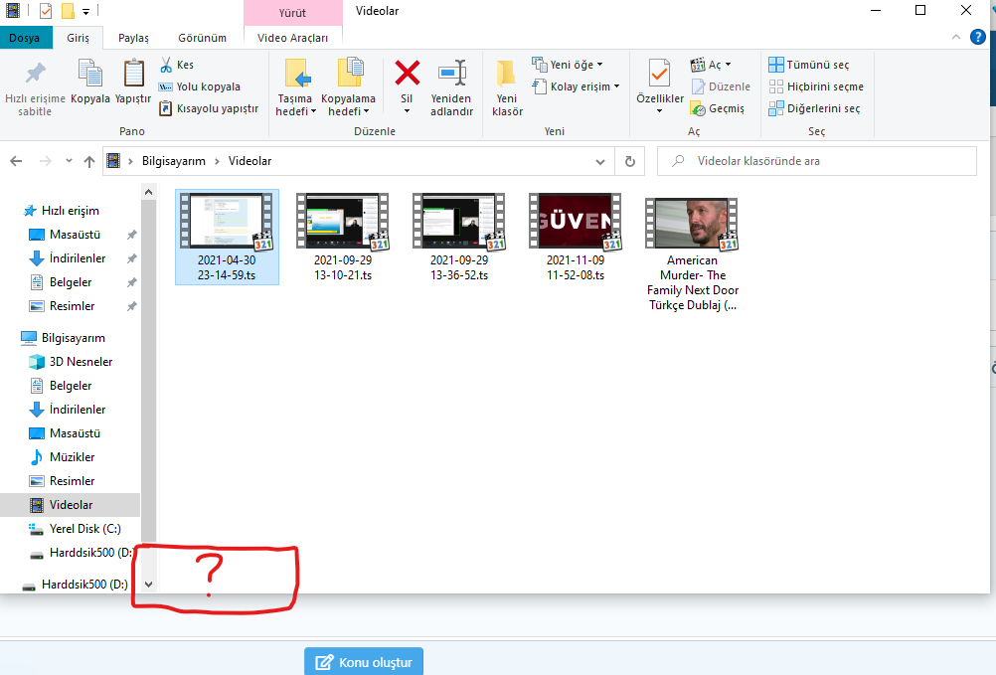Image resolution: width=996 pixels, height=675 pixels.
Task: Select file 2021-04-30 23-14-59.ts
Action: click(x=227, y=237)
